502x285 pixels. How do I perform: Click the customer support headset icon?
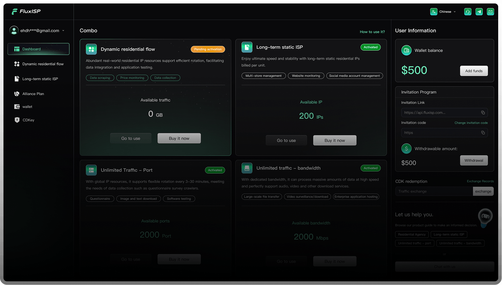[x=468, y=12]
